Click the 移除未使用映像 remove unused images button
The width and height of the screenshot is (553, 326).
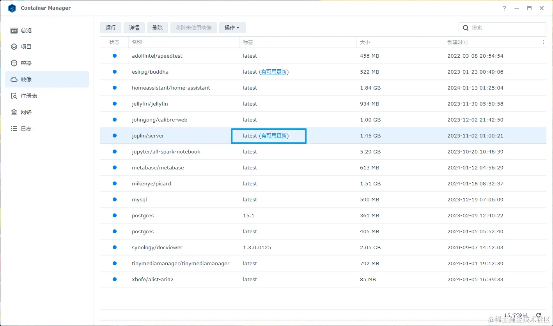coord(193,28)
